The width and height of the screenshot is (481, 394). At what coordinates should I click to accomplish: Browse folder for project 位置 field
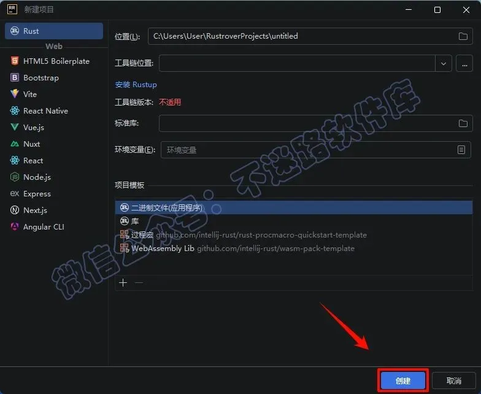463,36
